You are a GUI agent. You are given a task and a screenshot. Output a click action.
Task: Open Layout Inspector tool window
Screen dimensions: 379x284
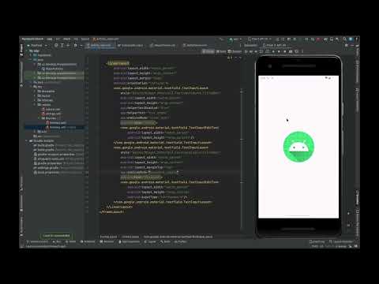pyautogui.click(x=341, y=241)
